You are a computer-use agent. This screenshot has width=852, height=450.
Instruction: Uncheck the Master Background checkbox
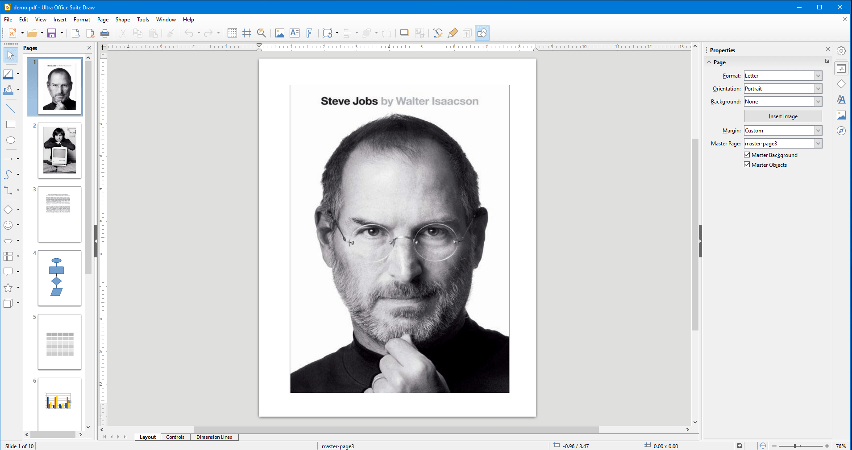point(747,155)
